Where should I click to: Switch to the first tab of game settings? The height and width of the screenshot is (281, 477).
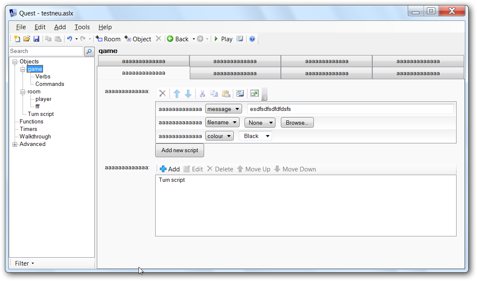click(143, 60)
